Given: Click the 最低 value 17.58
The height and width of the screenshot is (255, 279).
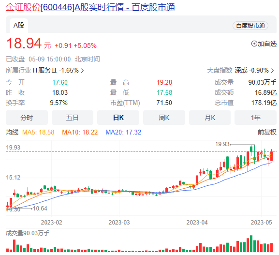Looking at the screenshot, I should 164,92.
